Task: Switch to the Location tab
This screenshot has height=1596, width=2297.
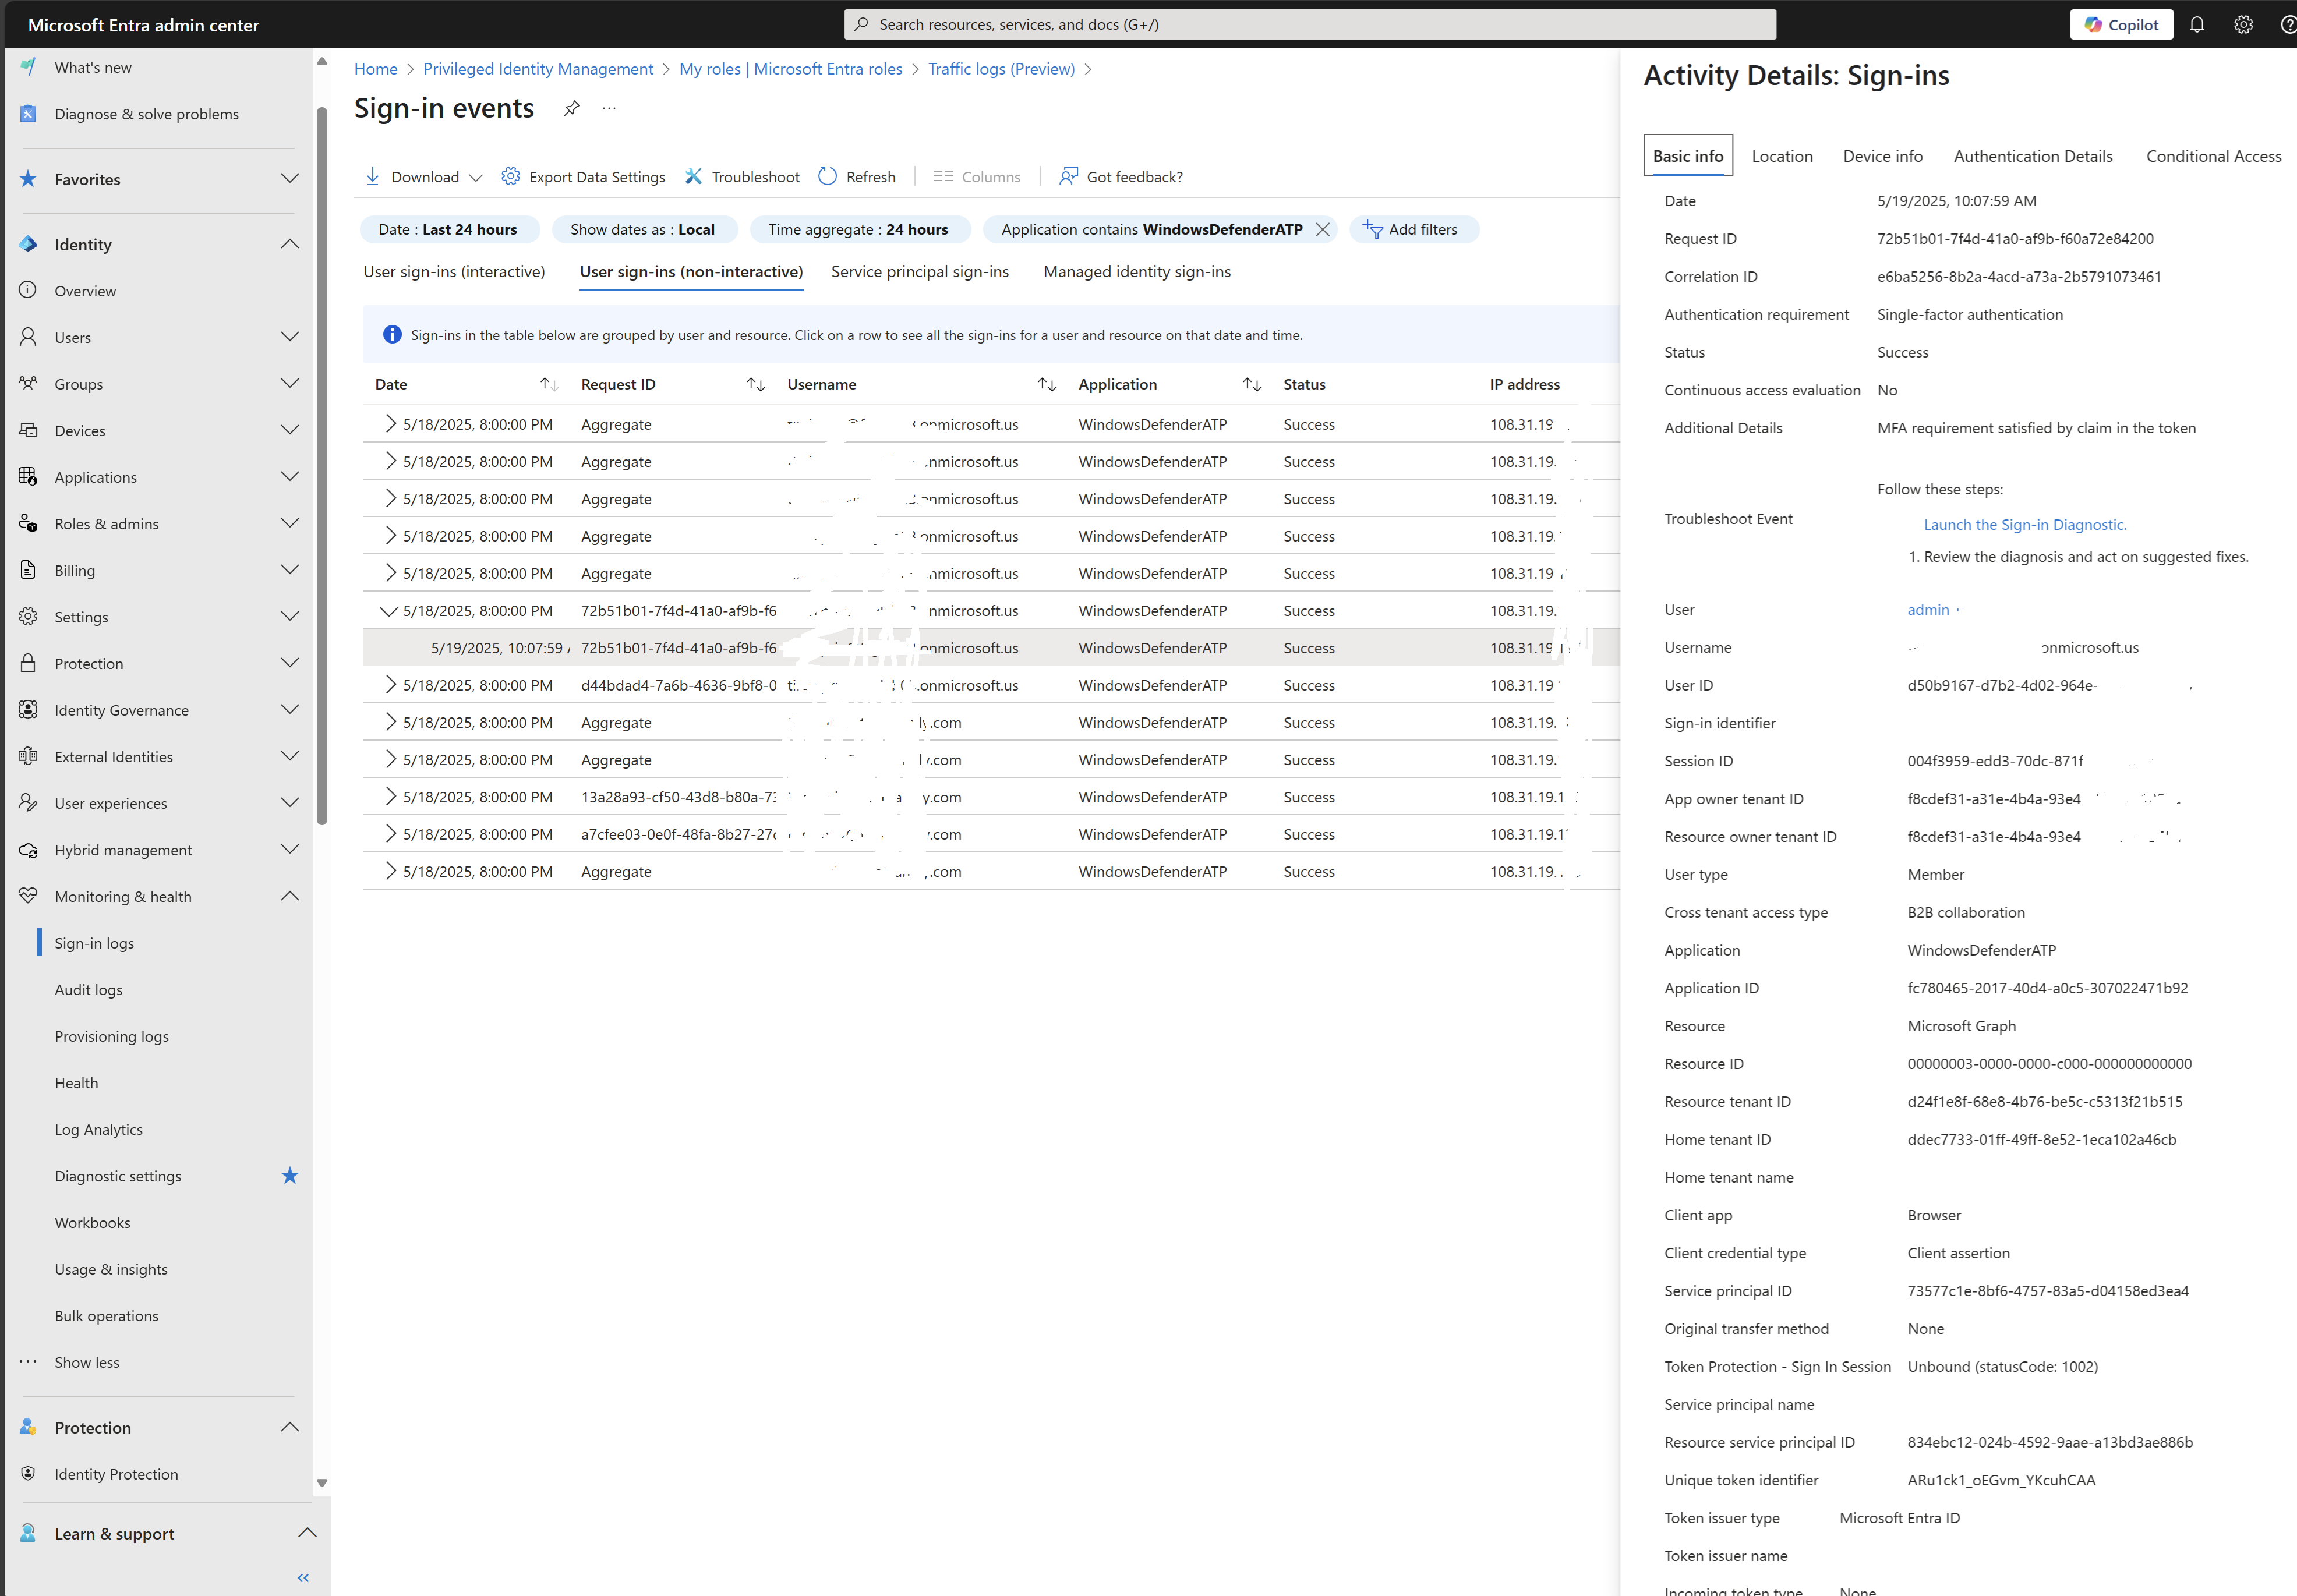Action: click(x=1781, y=156)
